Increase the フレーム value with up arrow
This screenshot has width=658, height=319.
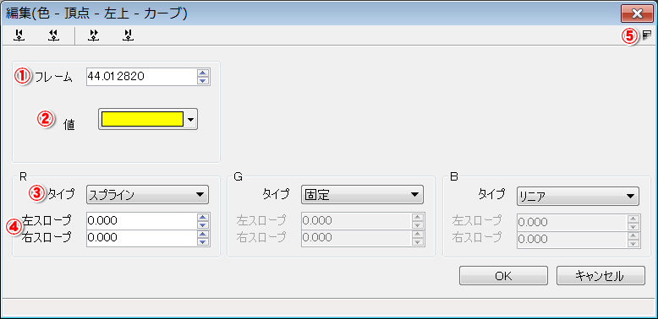[203, 73]
